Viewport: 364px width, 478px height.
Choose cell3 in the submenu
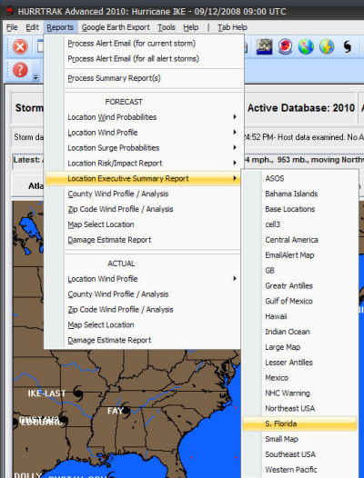tap(300, 224)
